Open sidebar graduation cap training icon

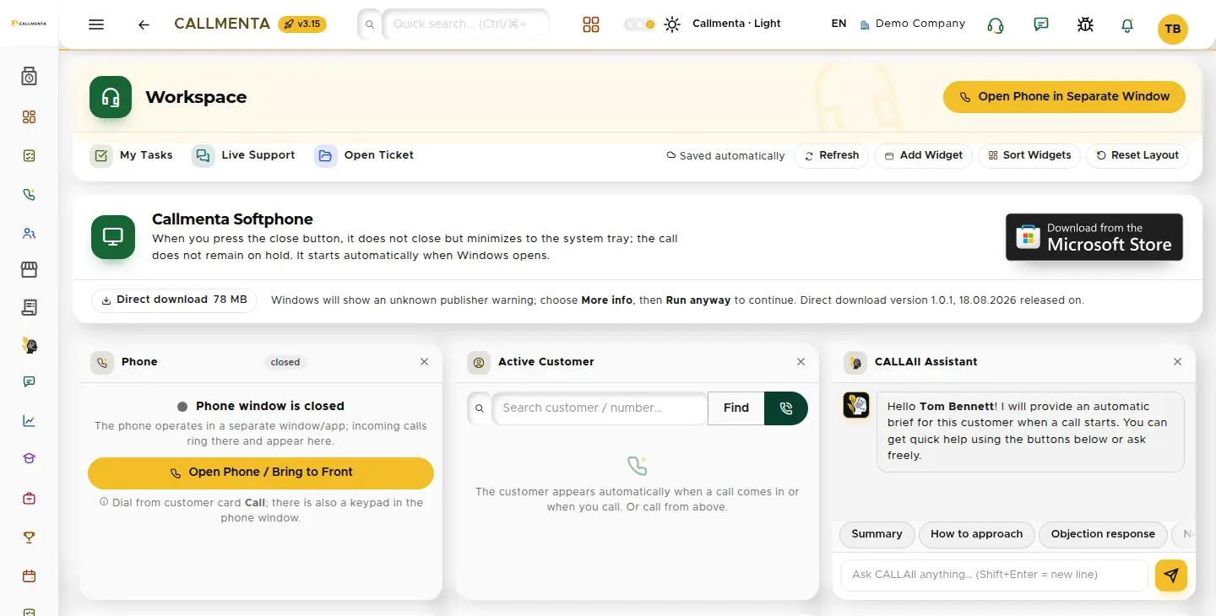(x=30, y=459)
